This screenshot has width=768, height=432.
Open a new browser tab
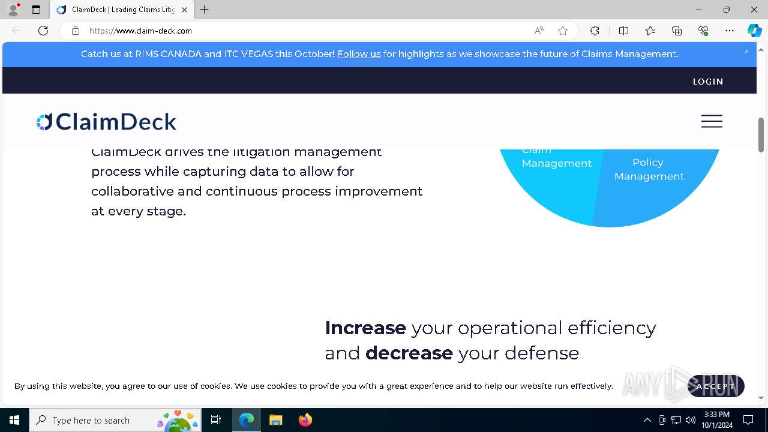[205, 10]
